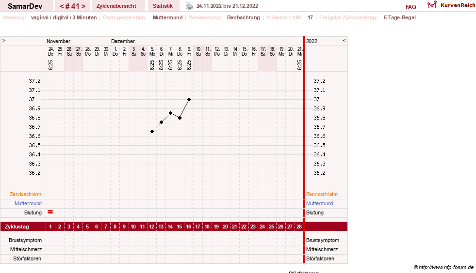Click the left Blutung row label
Viewport: 476px width, 273px height.
coord(33,212)
